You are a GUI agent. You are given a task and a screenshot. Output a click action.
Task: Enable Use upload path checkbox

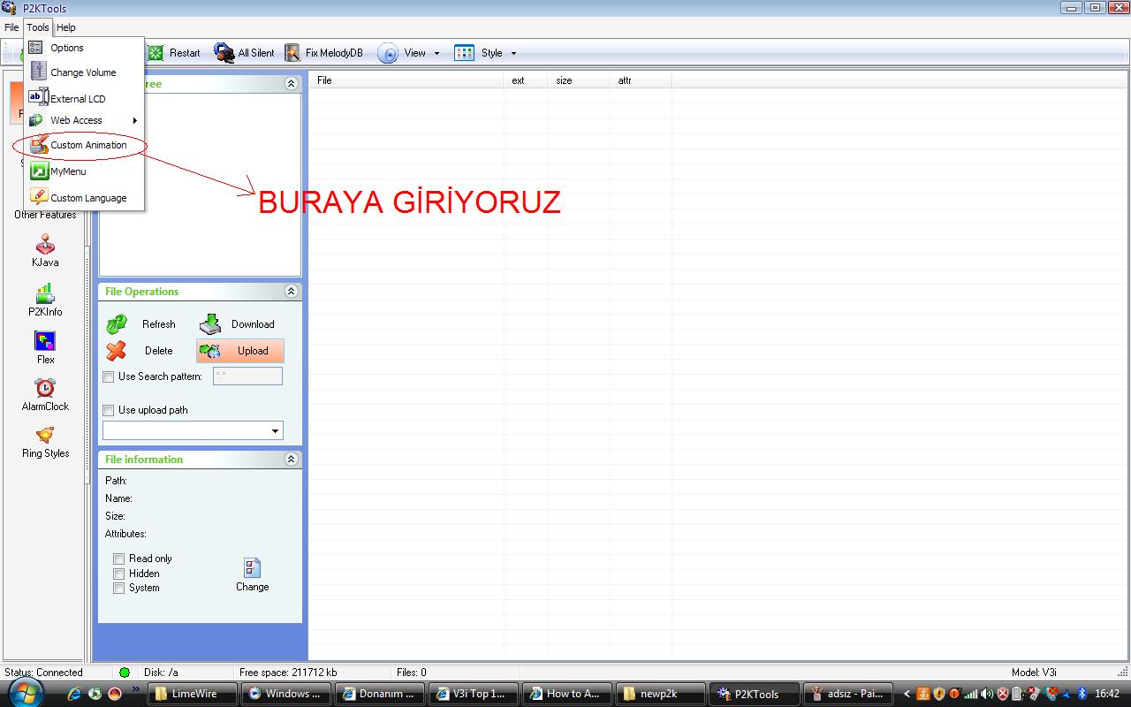[x=109, y=410]
